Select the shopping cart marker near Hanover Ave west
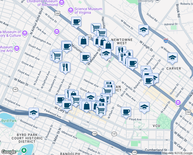Screen dimensions: 193x155 point(57,56)
